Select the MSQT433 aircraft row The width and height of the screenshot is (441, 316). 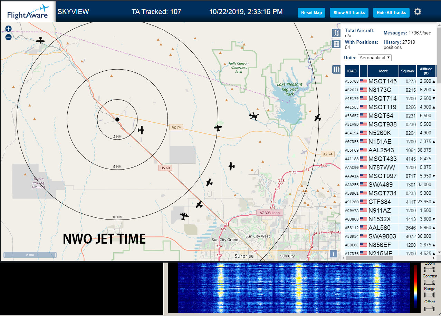(x=390, y=159)
